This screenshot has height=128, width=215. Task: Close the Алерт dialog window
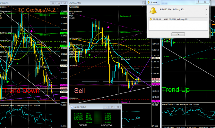(x=205, y=2)
